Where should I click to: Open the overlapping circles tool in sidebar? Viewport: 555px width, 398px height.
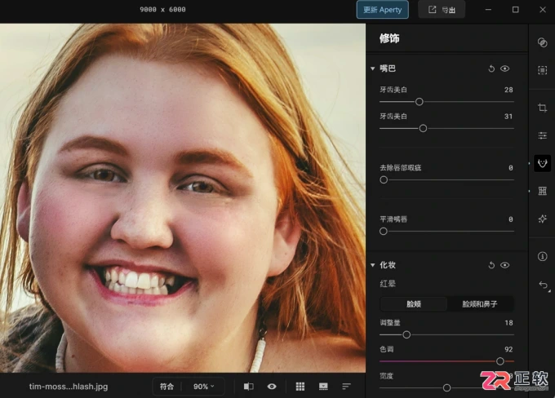click(542, 42)
